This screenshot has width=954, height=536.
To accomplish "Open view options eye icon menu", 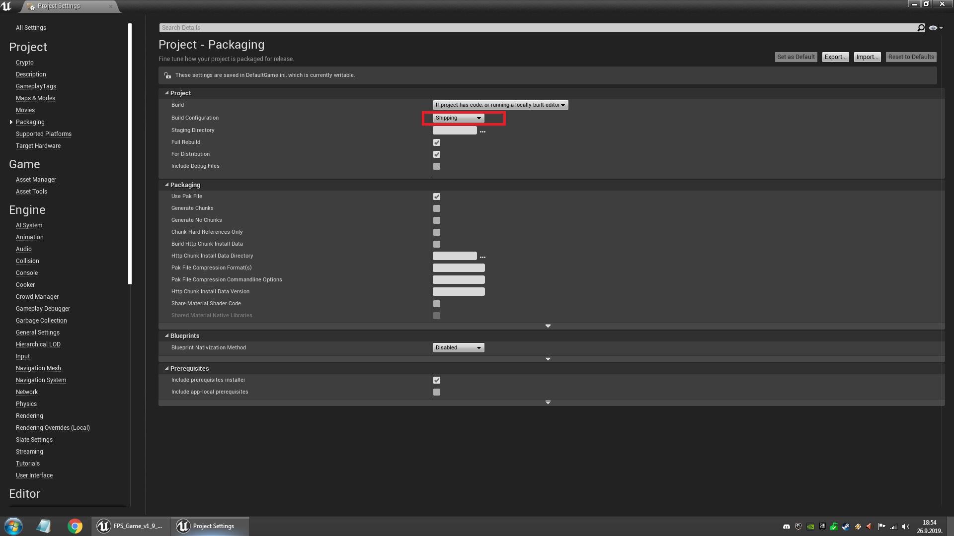I will click(x=935, y=28).
